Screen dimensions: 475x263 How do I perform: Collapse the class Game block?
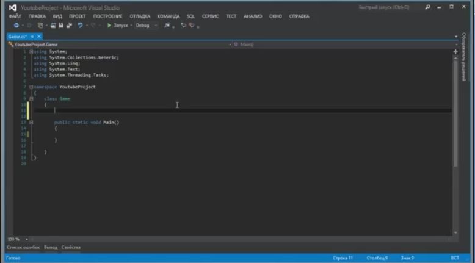[x=31, y=99]
